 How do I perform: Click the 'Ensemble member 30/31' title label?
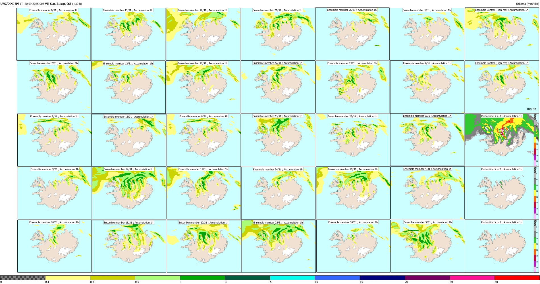point(353,222)
